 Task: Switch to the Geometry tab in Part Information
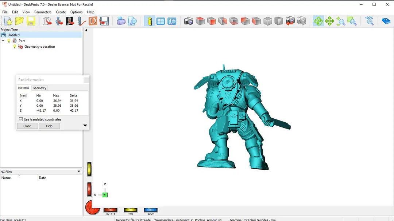click(x=39, y=88)
